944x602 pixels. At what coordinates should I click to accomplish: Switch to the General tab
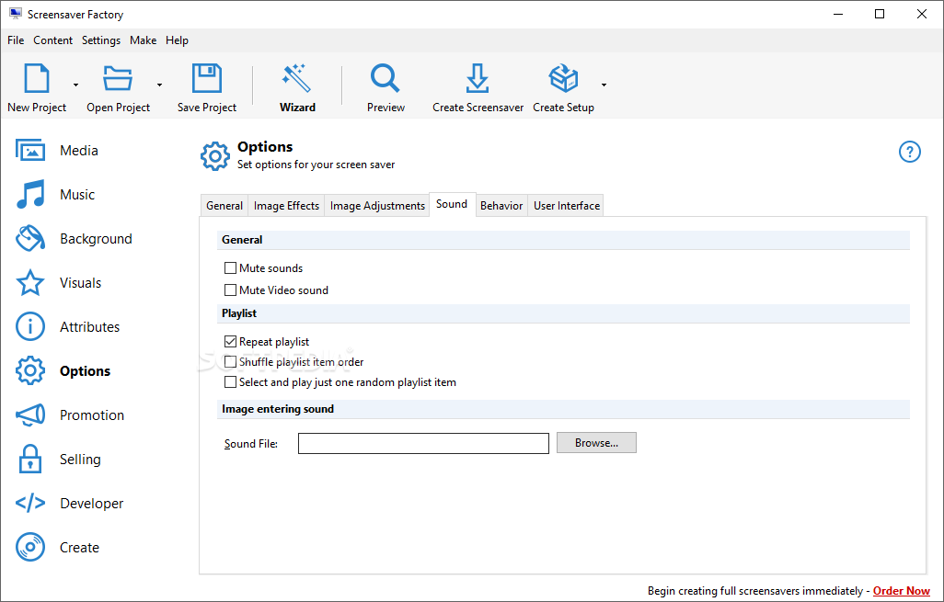click(224, 206)
